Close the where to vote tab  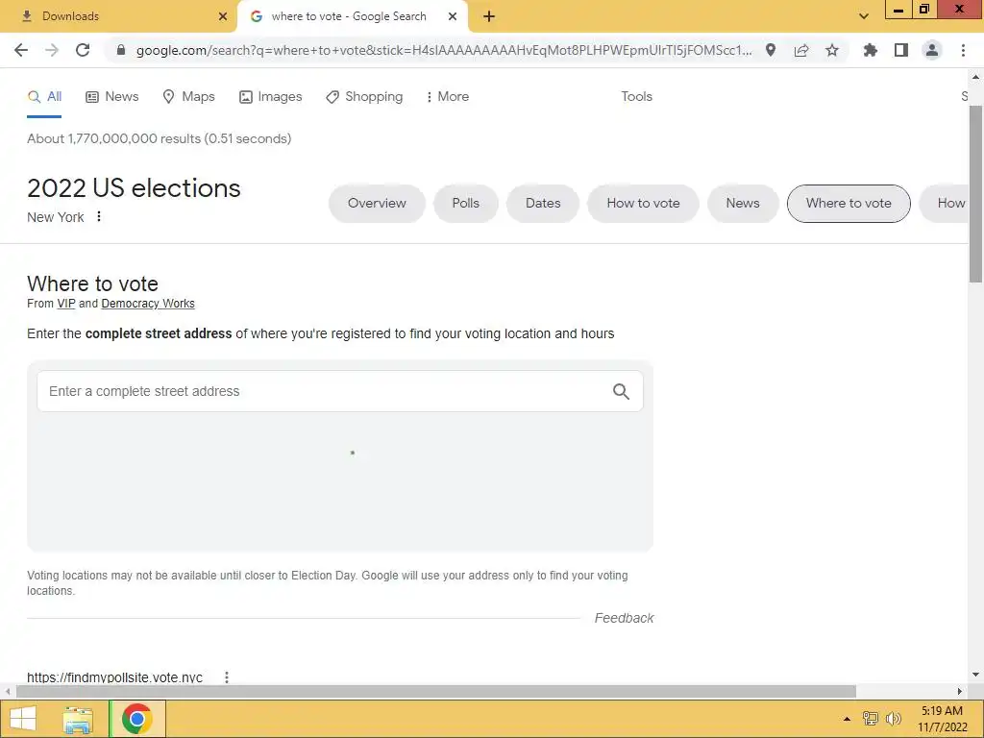(x=453, y=16)
